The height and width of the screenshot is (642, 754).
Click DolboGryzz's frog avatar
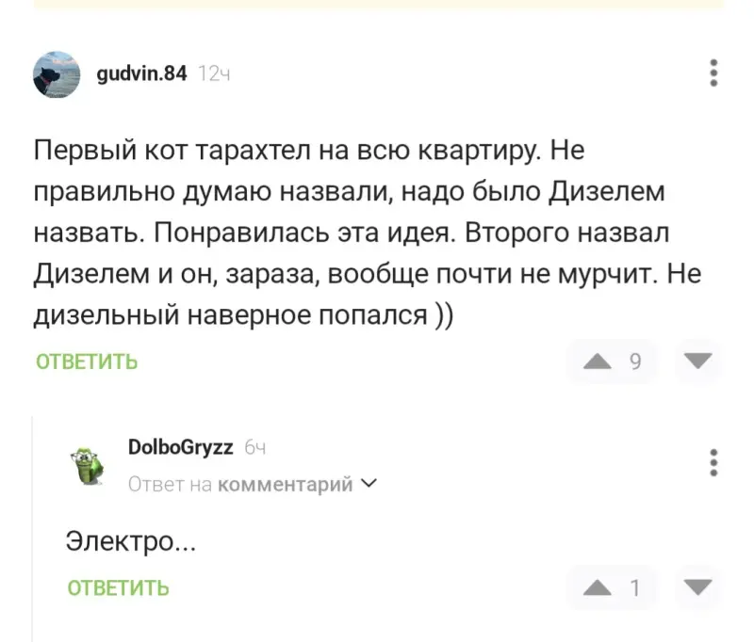(88, 461)
